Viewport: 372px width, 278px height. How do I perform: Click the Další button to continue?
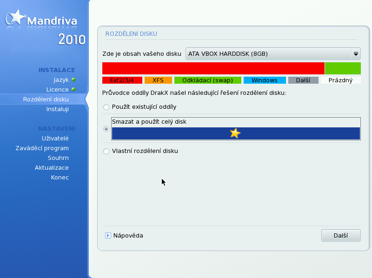click(x=341, y=235)
